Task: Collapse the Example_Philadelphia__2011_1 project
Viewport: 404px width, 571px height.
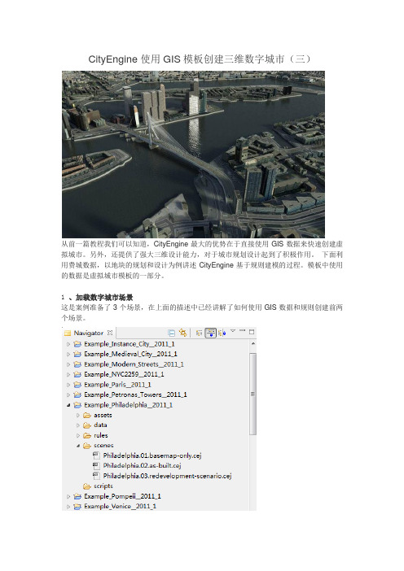Action: (x=68, y=405)
